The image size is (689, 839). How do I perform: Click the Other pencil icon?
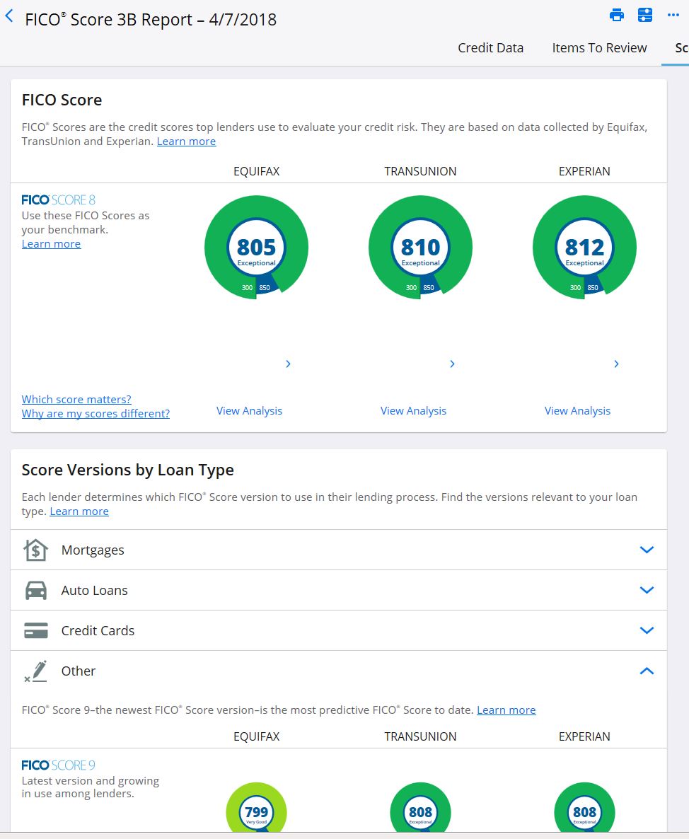(36, 671)
